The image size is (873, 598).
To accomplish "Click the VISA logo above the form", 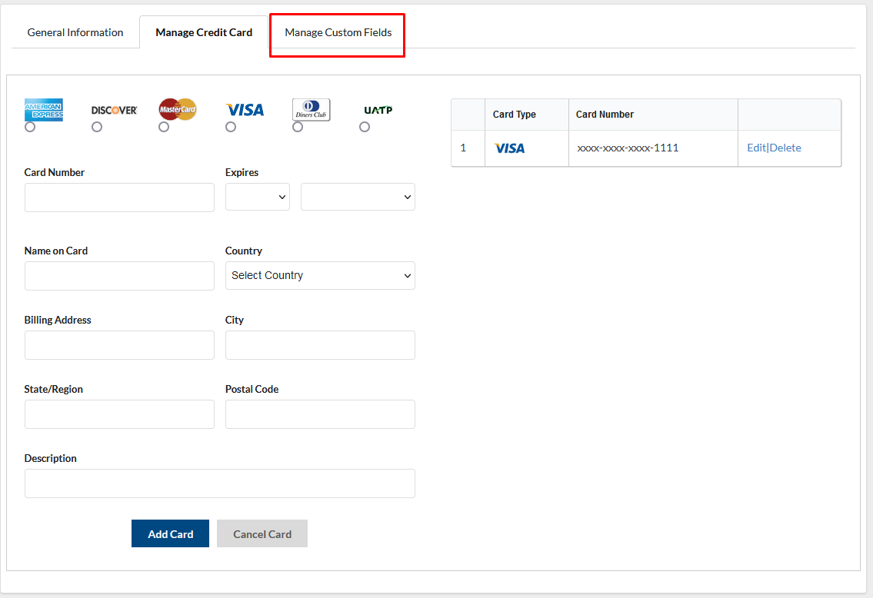I will coord(245,110).
